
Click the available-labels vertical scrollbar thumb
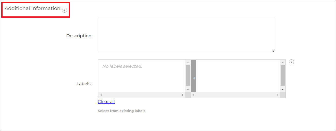pos(283,75)
